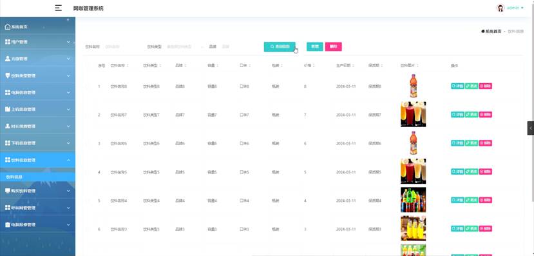Screen dimensions: 534x256
Task: Sort by the 口味 column arrows
Action: 250,65
